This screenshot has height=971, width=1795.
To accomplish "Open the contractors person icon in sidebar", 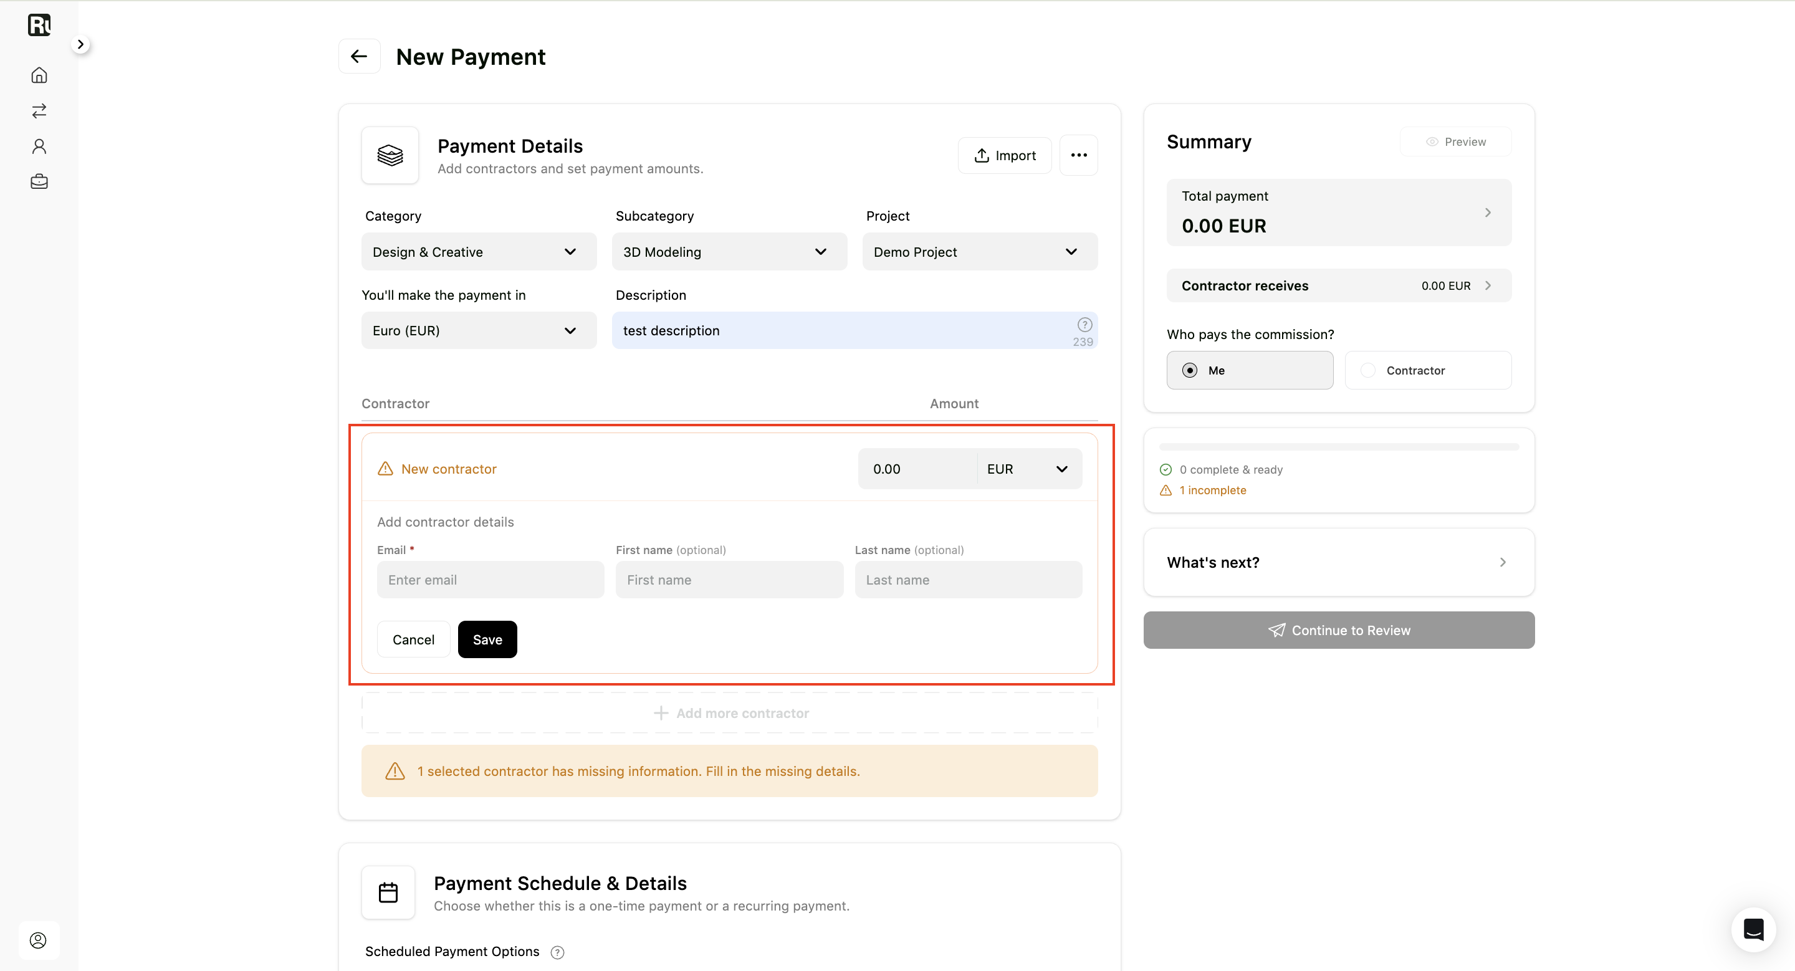I will [39, 146].
